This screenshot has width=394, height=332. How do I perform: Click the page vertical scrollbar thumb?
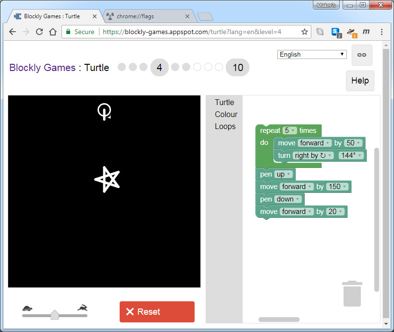(386, 183)
